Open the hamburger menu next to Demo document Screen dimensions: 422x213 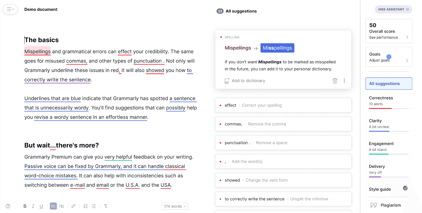tap(10, 9)
